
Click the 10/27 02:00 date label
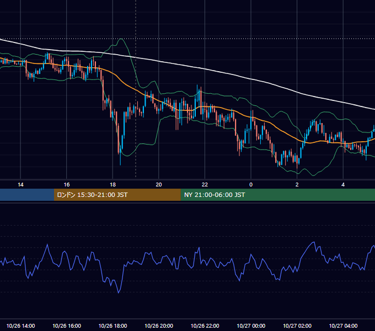coord(297,325)
